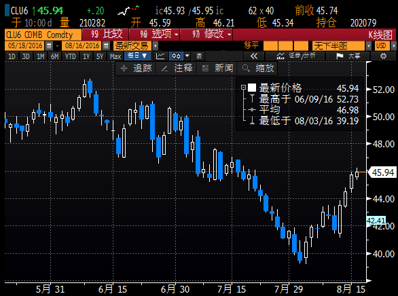The width and height of the screenshot is (398, 296).
Task: Edit the end date 08/16/2016 field
Action: (x=82, y=46)
